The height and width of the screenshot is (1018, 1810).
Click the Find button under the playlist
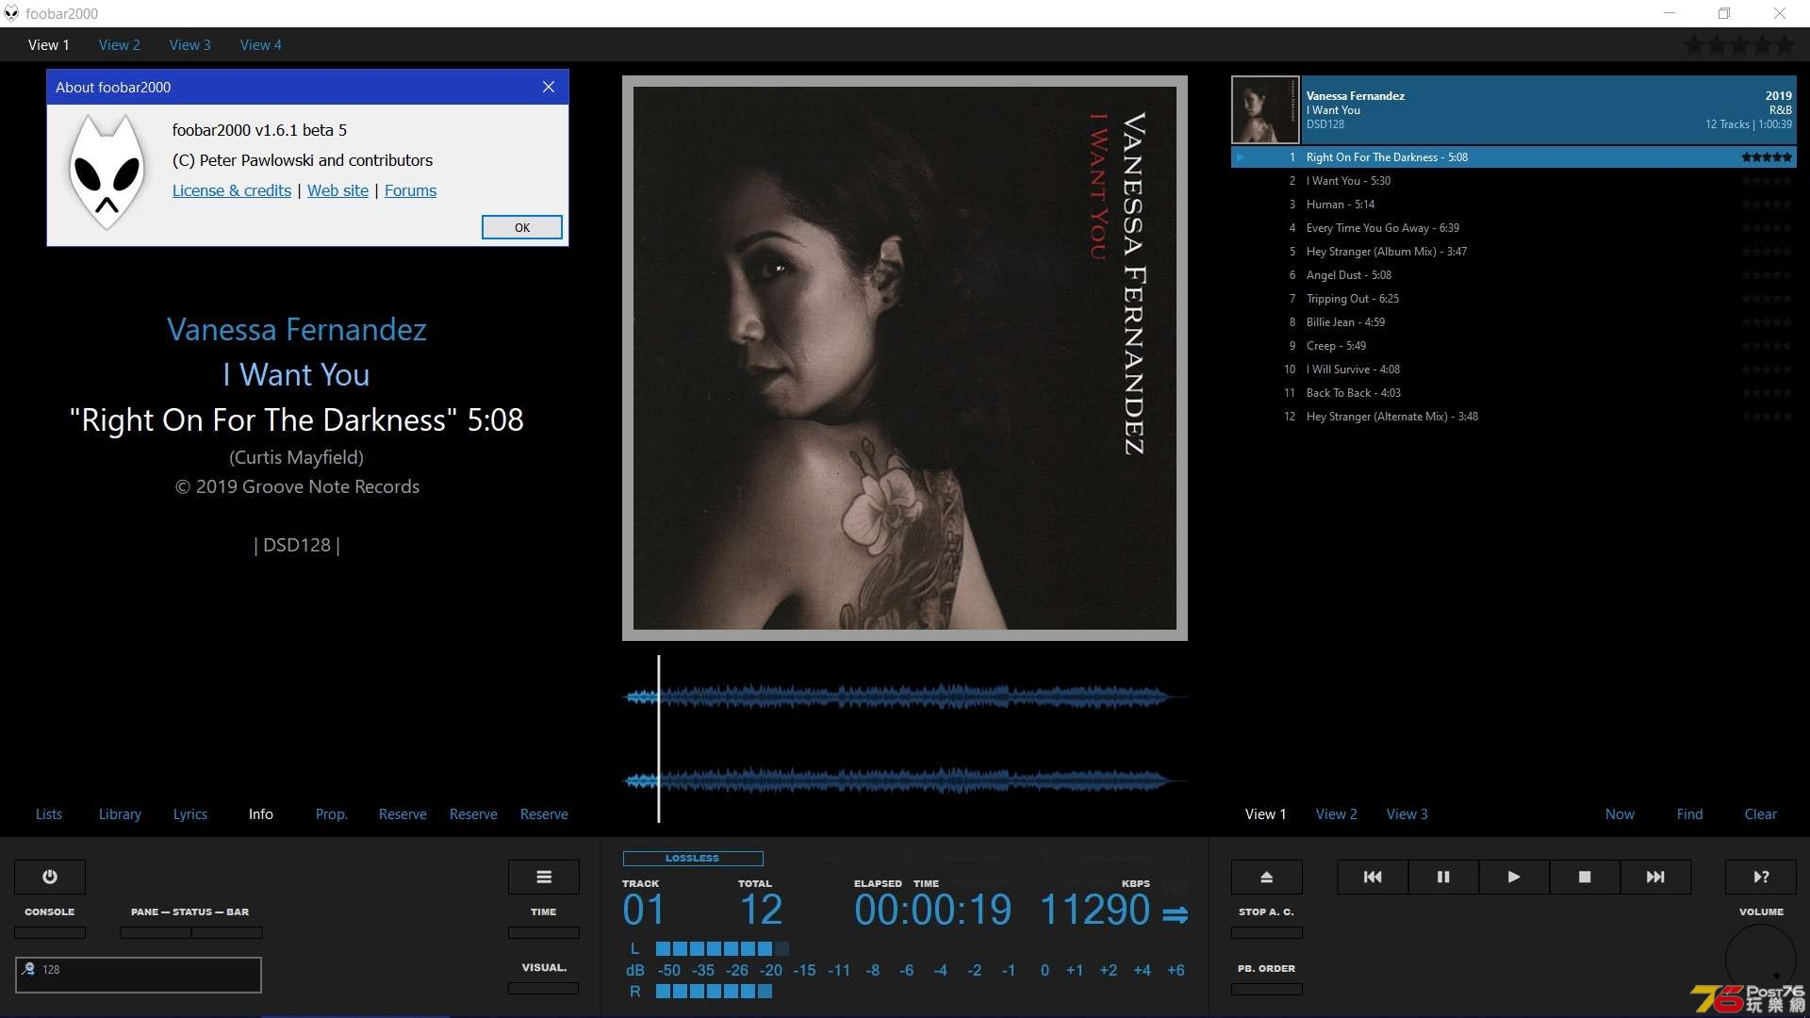(x=1689, y=814)
